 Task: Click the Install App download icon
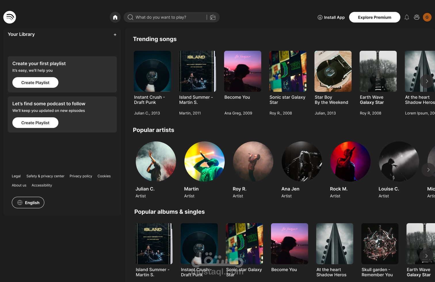coord(320,17)
